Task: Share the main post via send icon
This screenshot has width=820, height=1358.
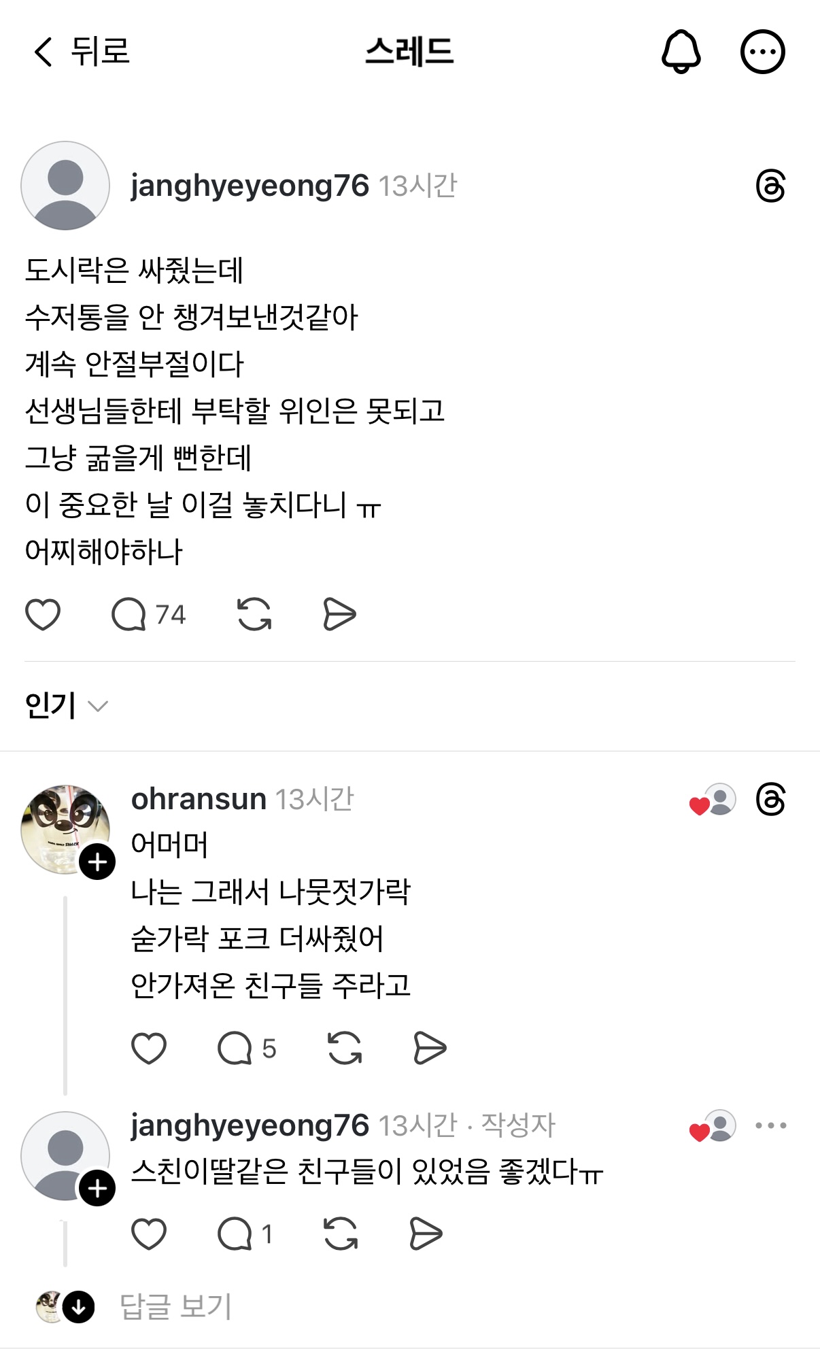Action: pyautogui.click(x=339, y=615)
